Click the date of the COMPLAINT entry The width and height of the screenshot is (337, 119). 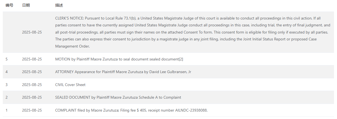tap(32, 110)
